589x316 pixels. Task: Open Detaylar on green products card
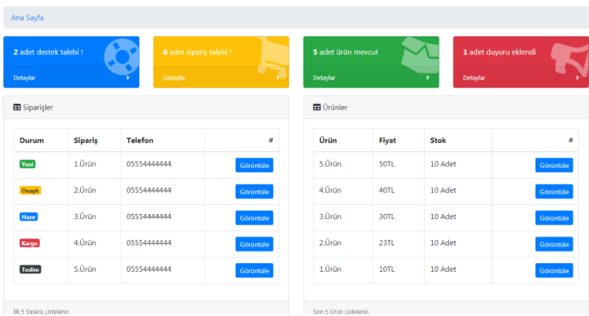tap(324, 78)
